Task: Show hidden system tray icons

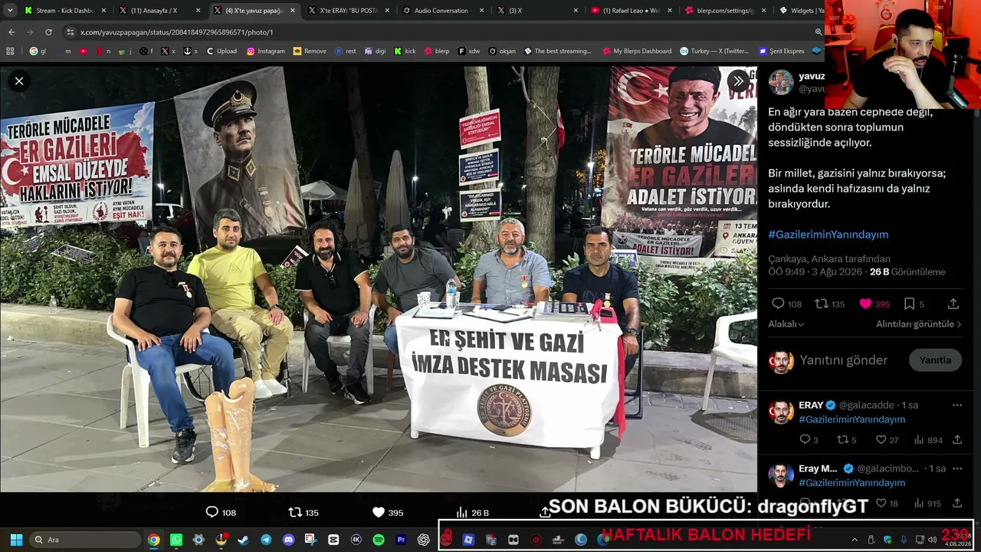Action: pyautogui.click(x=855, y=540)
